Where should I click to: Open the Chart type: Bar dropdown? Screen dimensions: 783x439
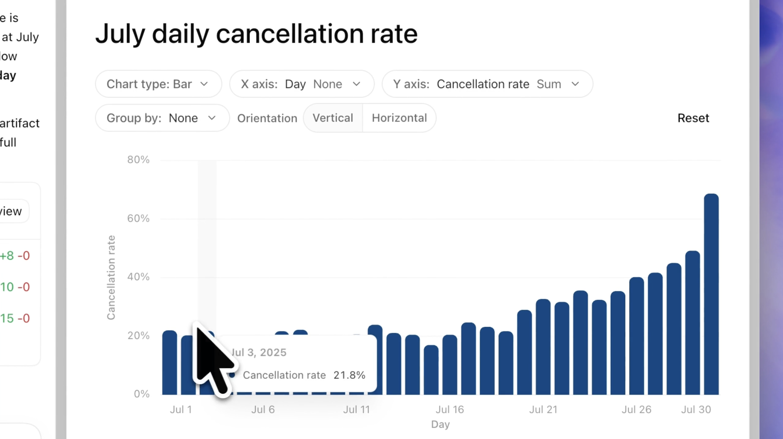[158, 84]
